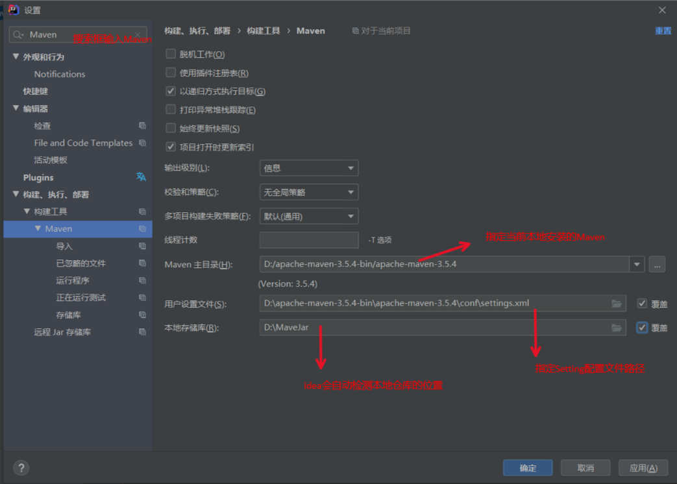Open the 校验和策略 dropdown showing 无全局策略

[x=309, y=192]
